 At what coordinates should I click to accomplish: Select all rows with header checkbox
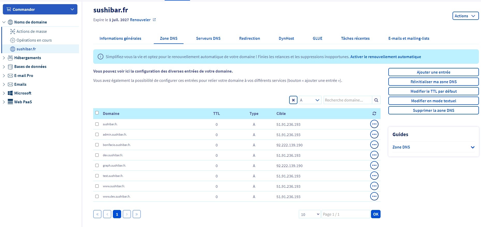point(97,113)
